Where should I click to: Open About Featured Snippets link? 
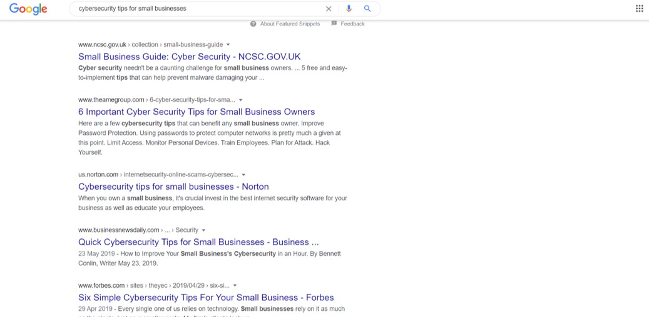coord(290,24)
